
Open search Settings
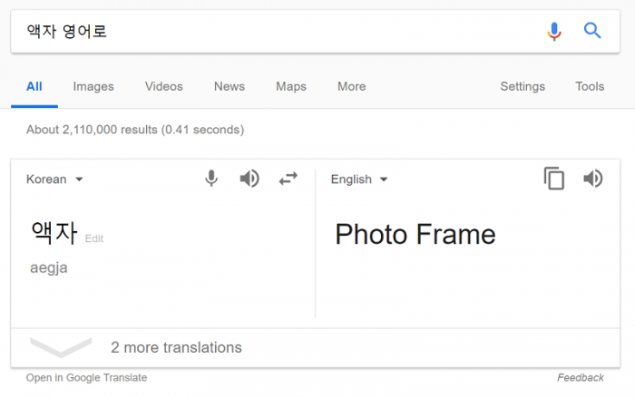(523, 87)
